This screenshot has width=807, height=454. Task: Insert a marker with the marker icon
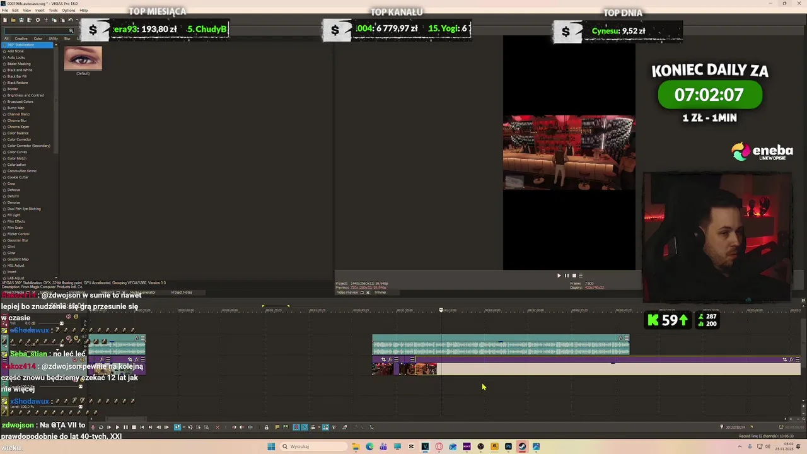(277, 428)
